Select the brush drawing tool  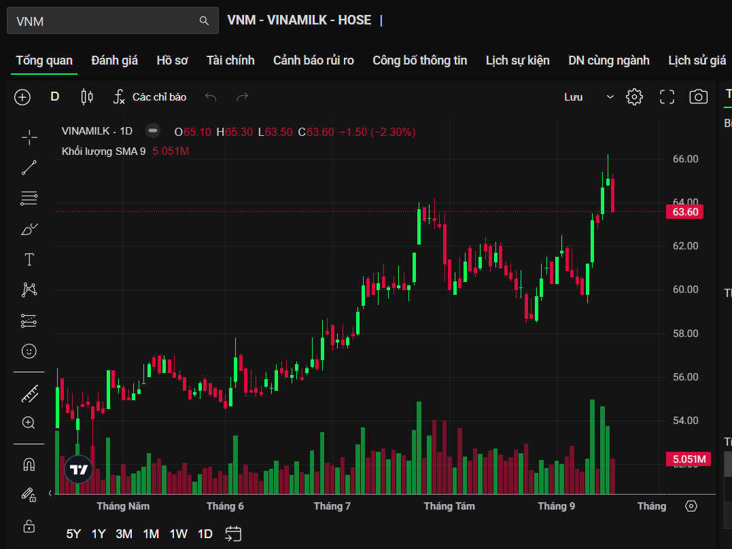pos(29,229)
